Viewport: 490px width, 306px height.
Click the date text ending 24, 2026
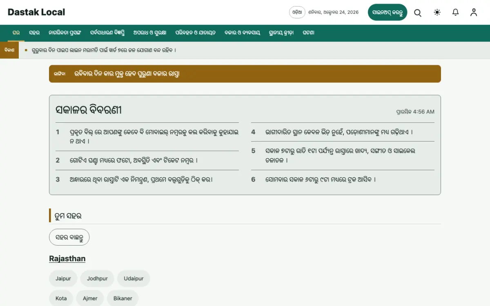pos(334,12)
